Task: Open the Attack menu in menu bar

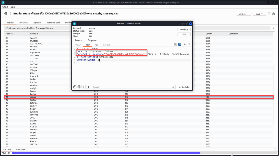Action: [x=5, y=7]
